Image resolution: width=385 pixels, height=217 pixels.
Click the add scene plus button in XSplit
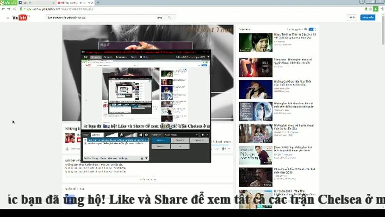180,147
